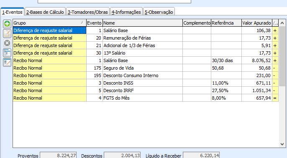This screenshot has width=287, height=158.
Task: Select the 5-Observação tab
Action: [159, 12]
